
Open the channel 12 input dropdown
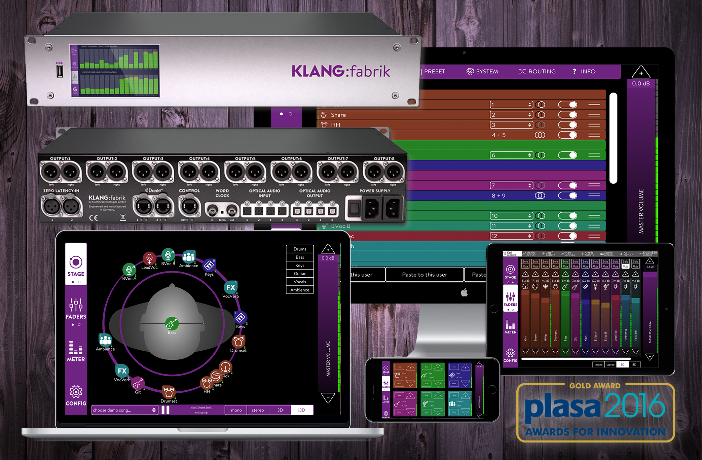coord(511,236)
